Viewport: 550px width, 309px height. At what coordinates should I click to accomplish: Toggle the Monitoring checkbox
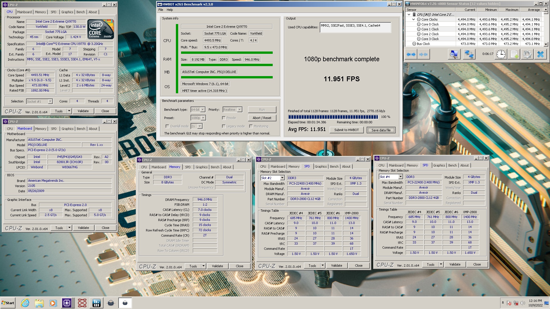251,126
